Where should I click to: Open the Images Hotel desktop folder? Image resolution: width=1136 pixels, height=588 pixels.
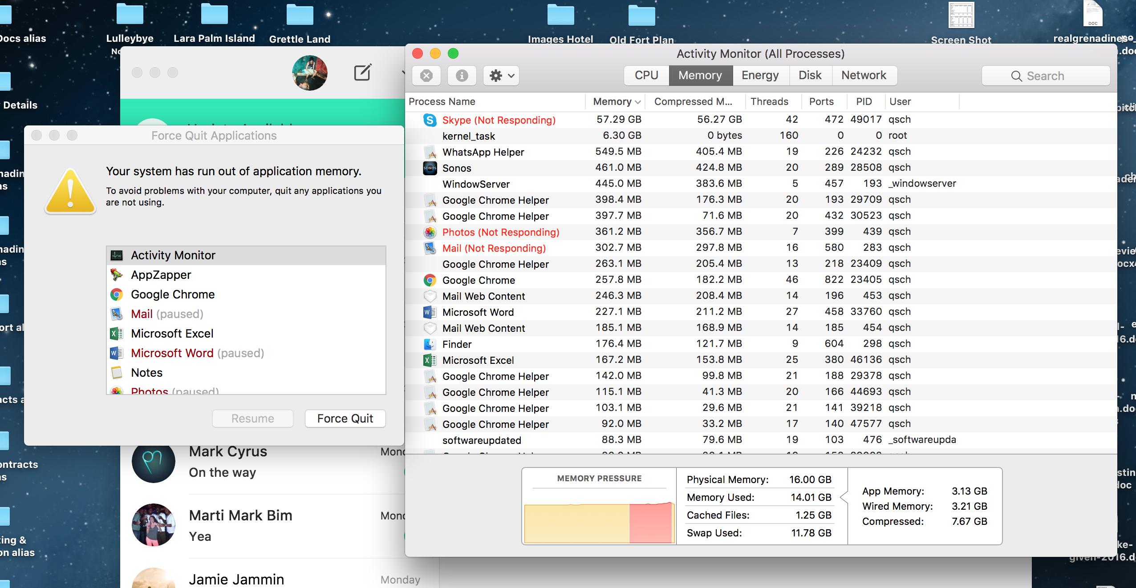(x=560, y=14)
